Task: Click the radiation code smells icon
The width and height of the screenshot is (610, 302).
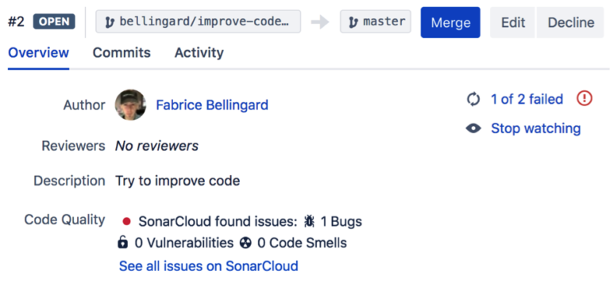Action: click(x=245, y=243)
